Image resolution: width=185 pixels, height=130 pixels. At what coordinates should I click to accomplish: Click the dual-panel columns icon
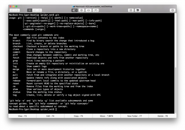point(131,10)
